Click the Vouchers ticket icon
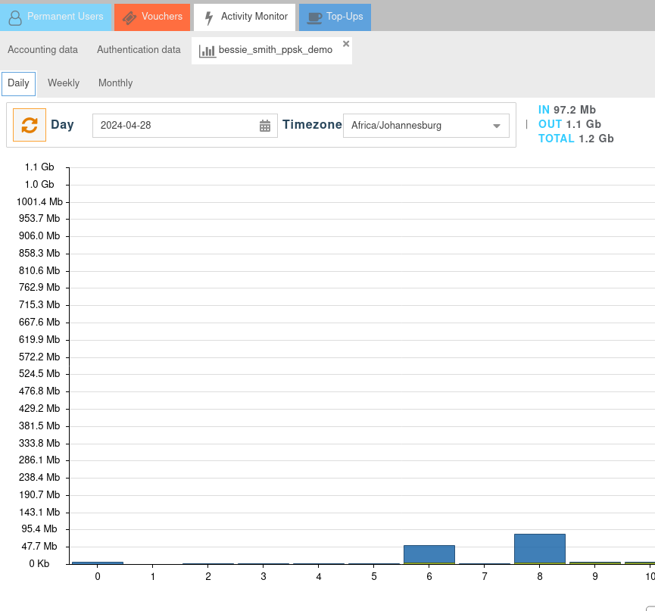Viewport: 655px width, 611px height. tap(129, 17)
